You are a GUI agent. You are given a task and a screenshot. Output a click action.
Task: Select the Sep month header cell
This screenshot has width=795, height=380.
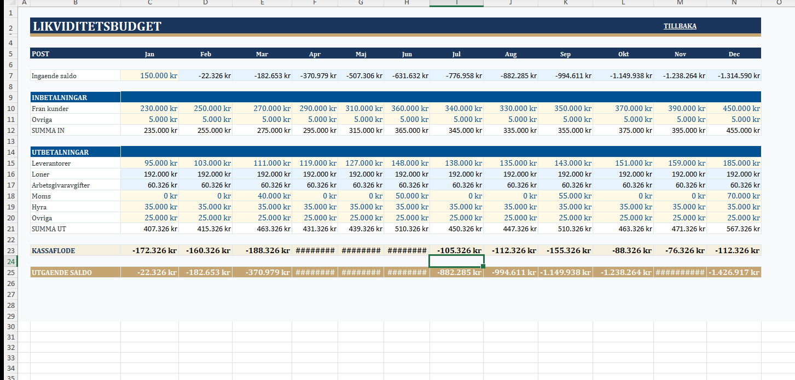point(565,54)
